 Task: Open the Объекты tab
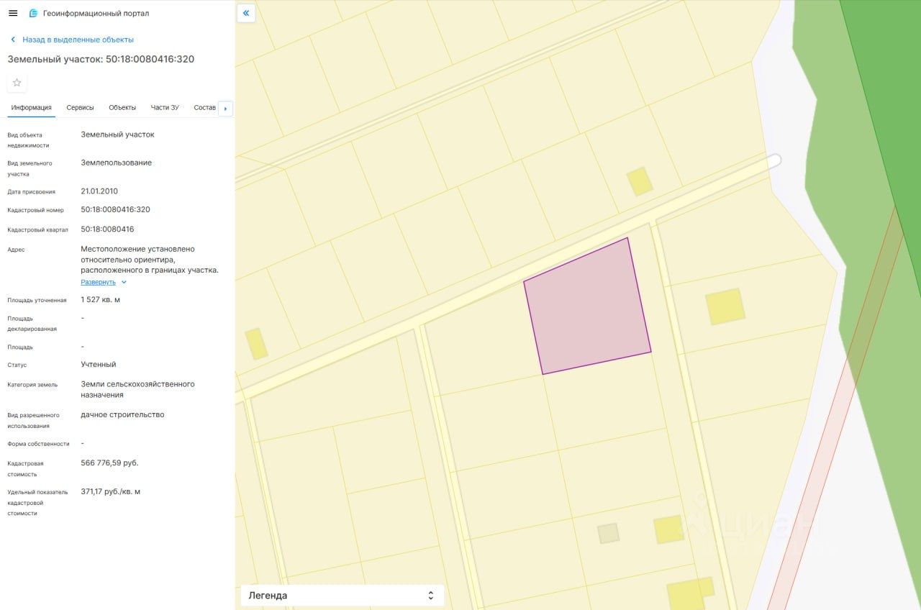point(122,108)
